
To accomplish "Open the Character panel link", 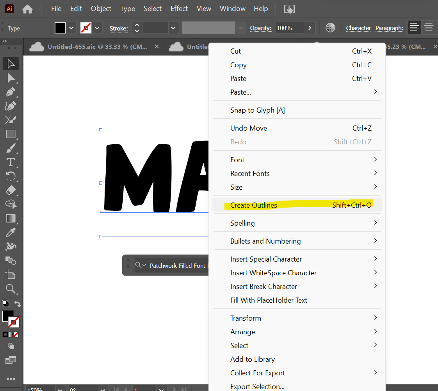I will point(358,28).
